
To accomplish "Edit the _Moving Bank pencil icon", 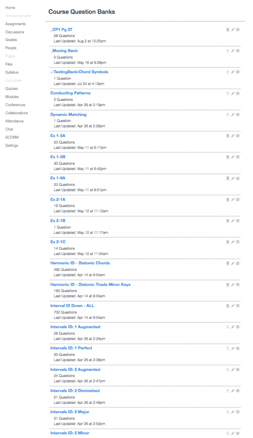I will click(232, 51).
